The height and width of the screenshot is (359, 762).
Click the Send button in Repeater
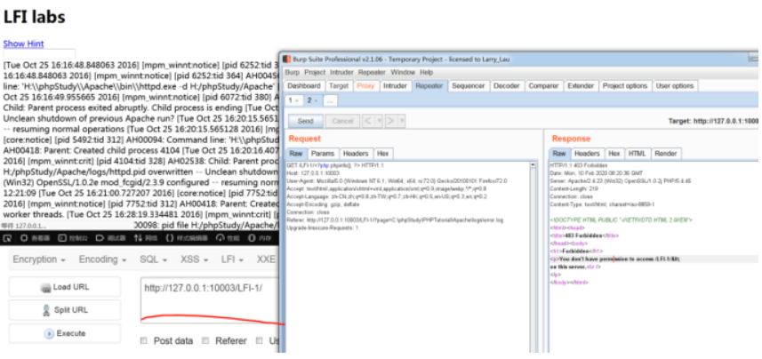(306, 121)
